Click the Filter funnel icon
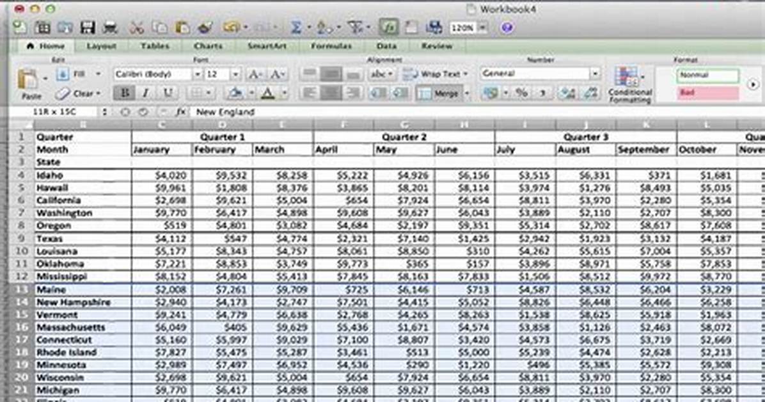This screenshot has height=402, width=765. coord(356,28)
